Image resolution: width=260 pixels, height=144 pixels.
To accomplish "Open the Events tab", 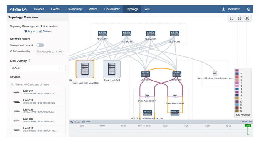I will click(55, 9).
